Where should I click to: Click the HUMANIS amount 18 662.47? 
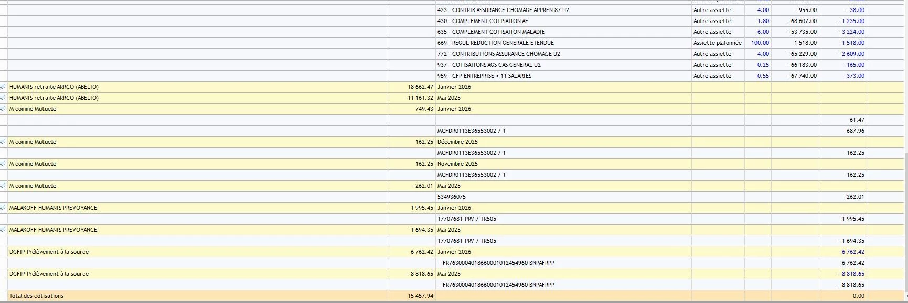tap(421, 87)
